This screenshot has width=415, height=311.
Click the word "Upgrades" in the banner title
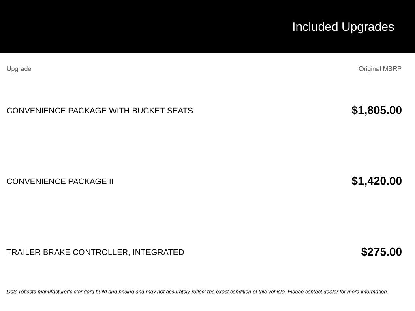pyautogui.click(x=368, y=27)
